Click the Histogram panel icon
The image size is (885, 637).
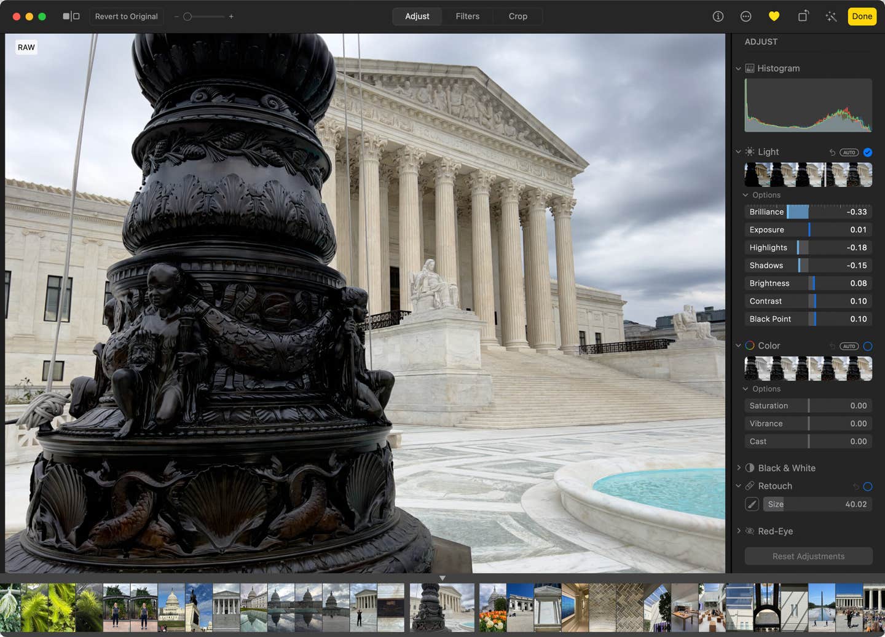[x=750, y=68]
